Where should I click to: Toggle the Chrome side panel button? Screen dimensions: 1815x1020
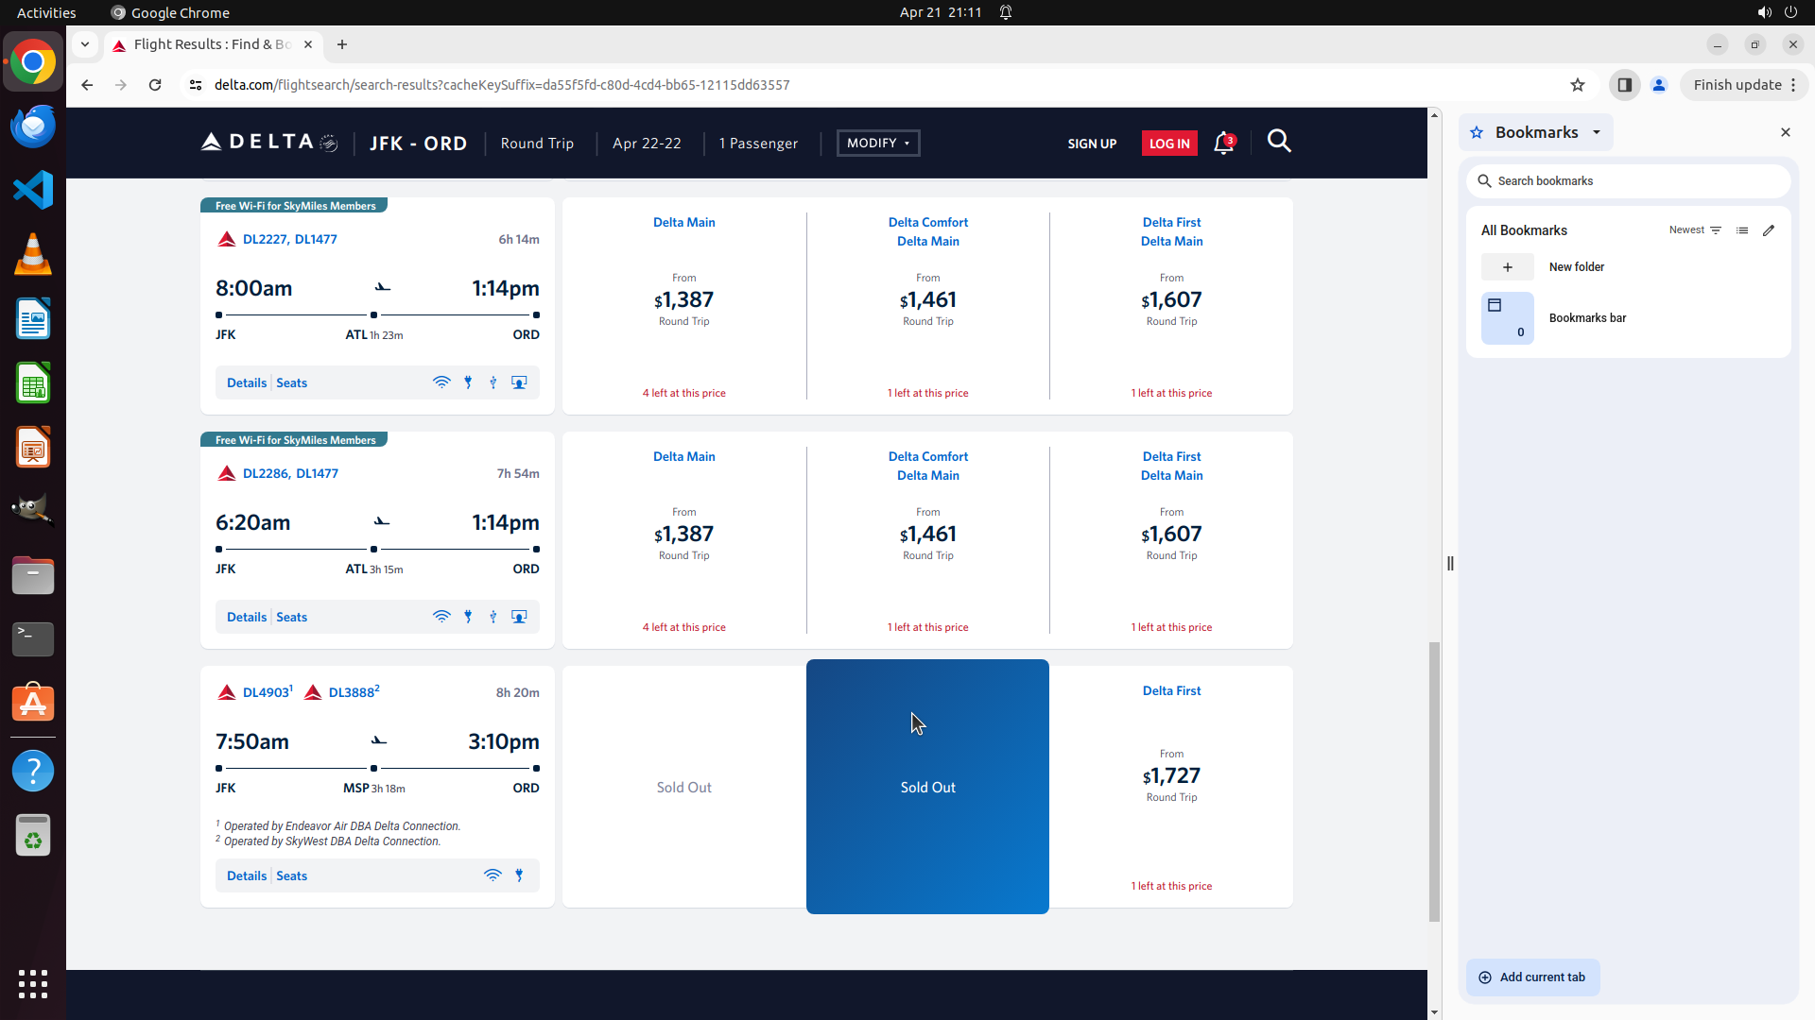pos(1624,85)
